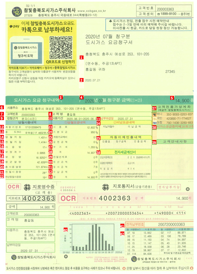Click the 'QR코드로 신청하기' label
The image size is (197, 274).
(x=60, y=62)
